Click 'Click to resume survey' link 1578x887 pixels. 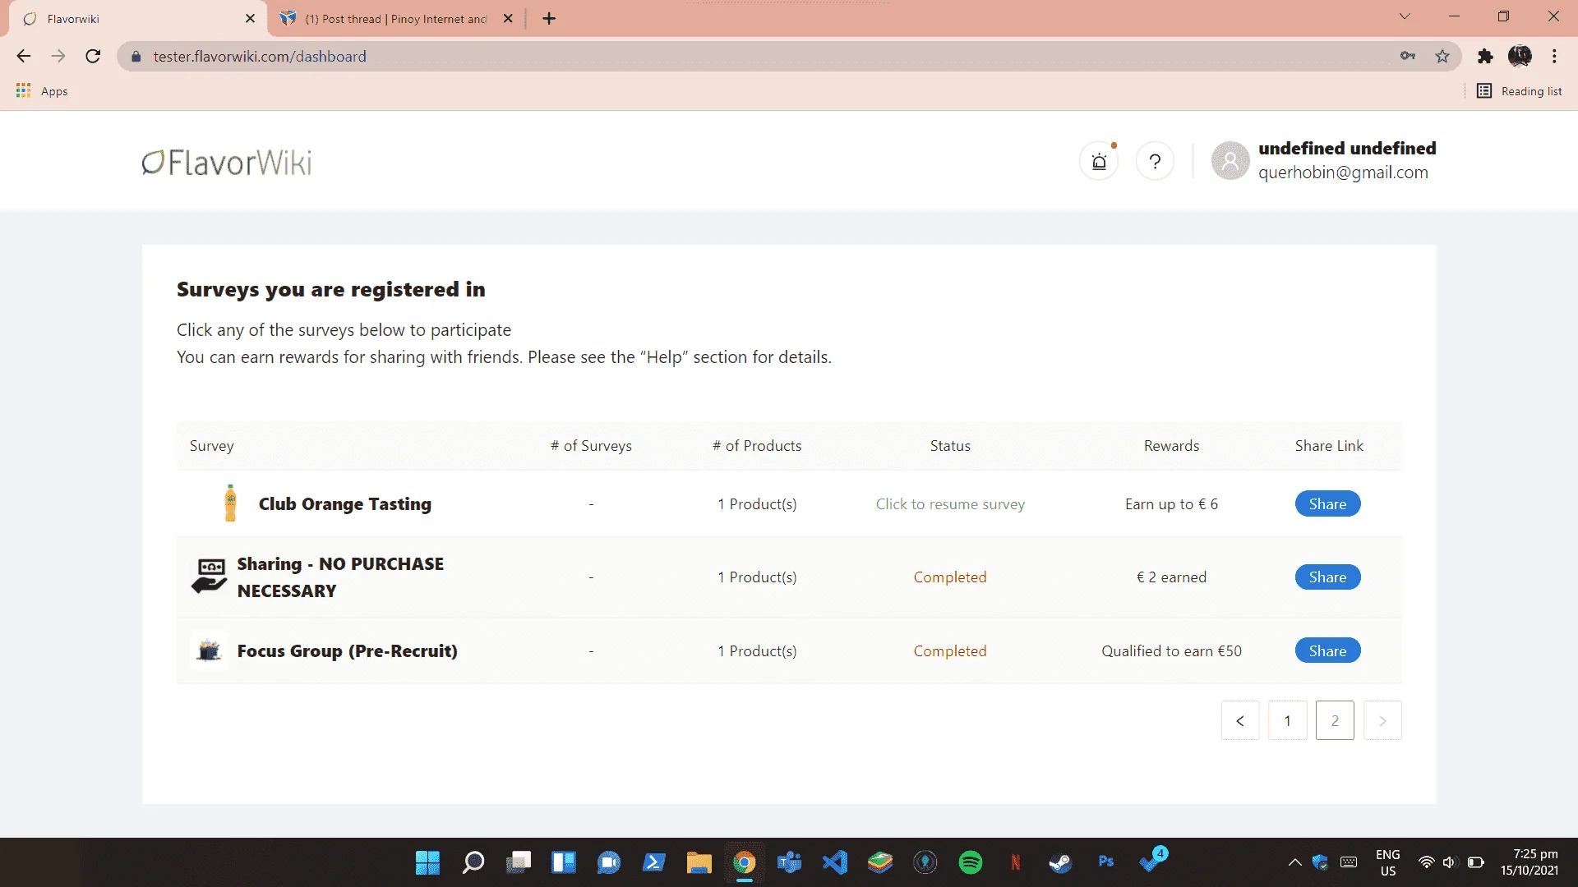[950, 503]
